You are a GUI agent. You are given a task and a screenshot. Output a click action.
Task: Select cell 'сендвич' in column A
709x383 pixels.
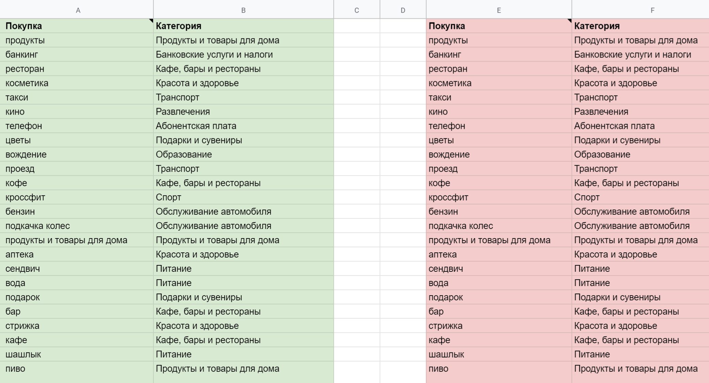point(77,269)
